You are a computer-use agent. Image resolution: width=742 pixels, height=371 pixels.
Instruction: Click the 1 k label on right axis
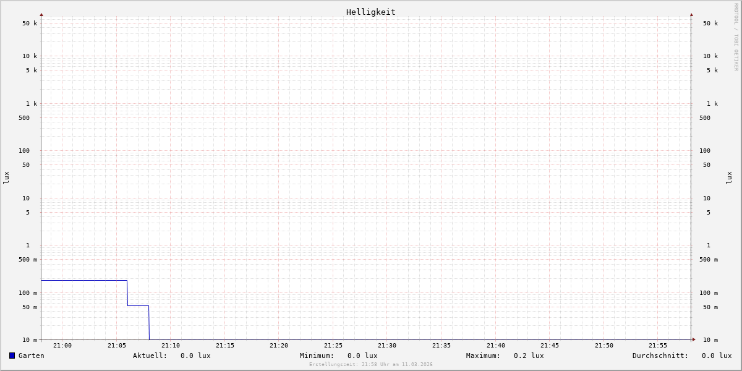712,104
